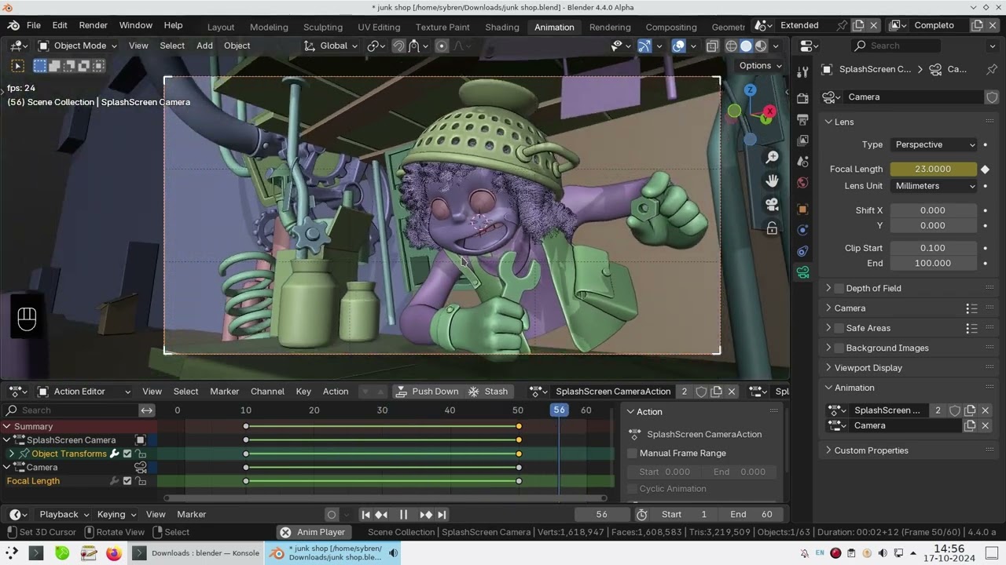The image size is (1006, 565).
Task: Toggle proportional editing in viewport header
Action: pyautogui.click(x=442, y=46)
